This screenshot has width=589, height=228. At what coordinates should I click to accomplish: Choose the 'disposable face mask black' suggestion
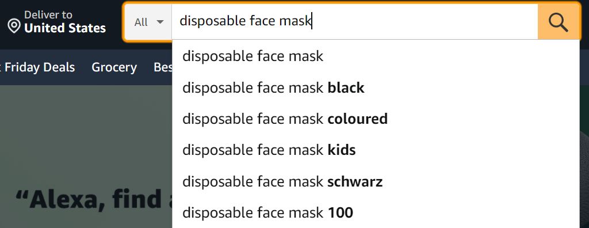tap(376, 88)
